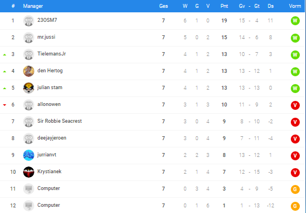Click green up arrow next to TielemansJr

[x=4, y=55]
